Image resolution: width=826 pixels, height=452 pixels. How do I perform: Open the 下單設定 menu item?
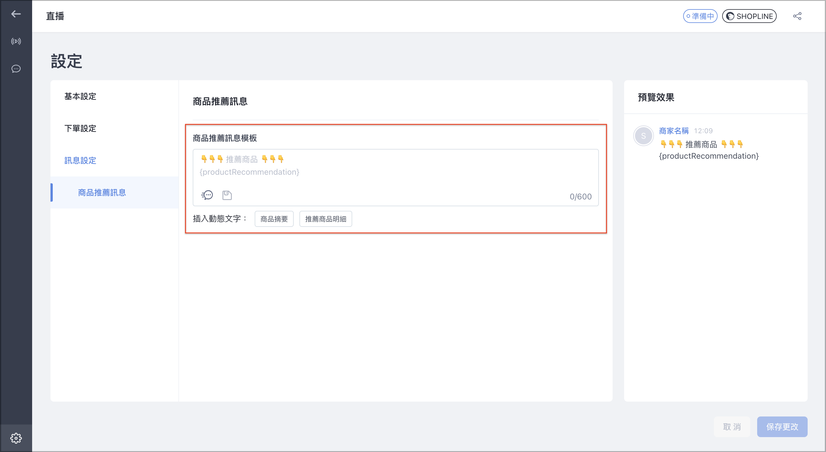(x=80, y=128)
